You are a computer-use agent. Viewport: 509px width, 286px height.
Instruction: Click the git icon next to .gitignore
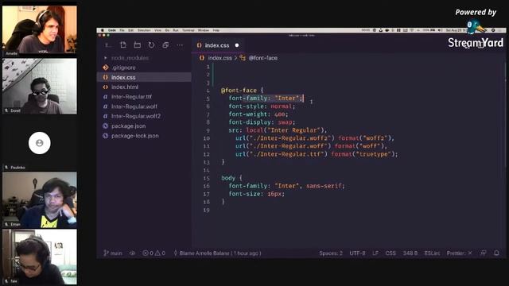tap(106, 68)
